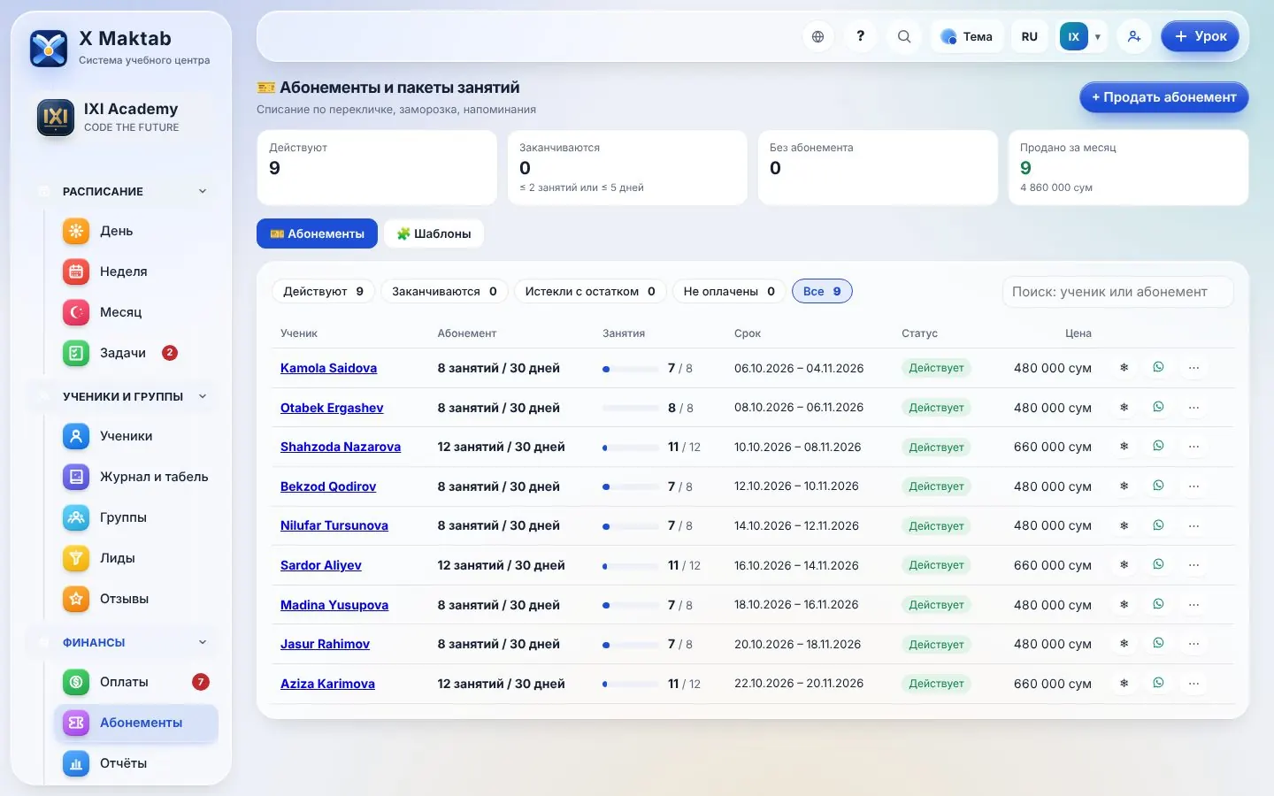Switch to the Абонементы tab
Viewport: 1274px width, 796px height.
click(x=317, y=233)
